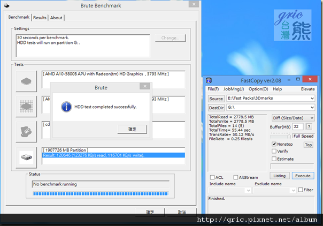Click the 30 seconds per benchmark settings text

[43, 37]
